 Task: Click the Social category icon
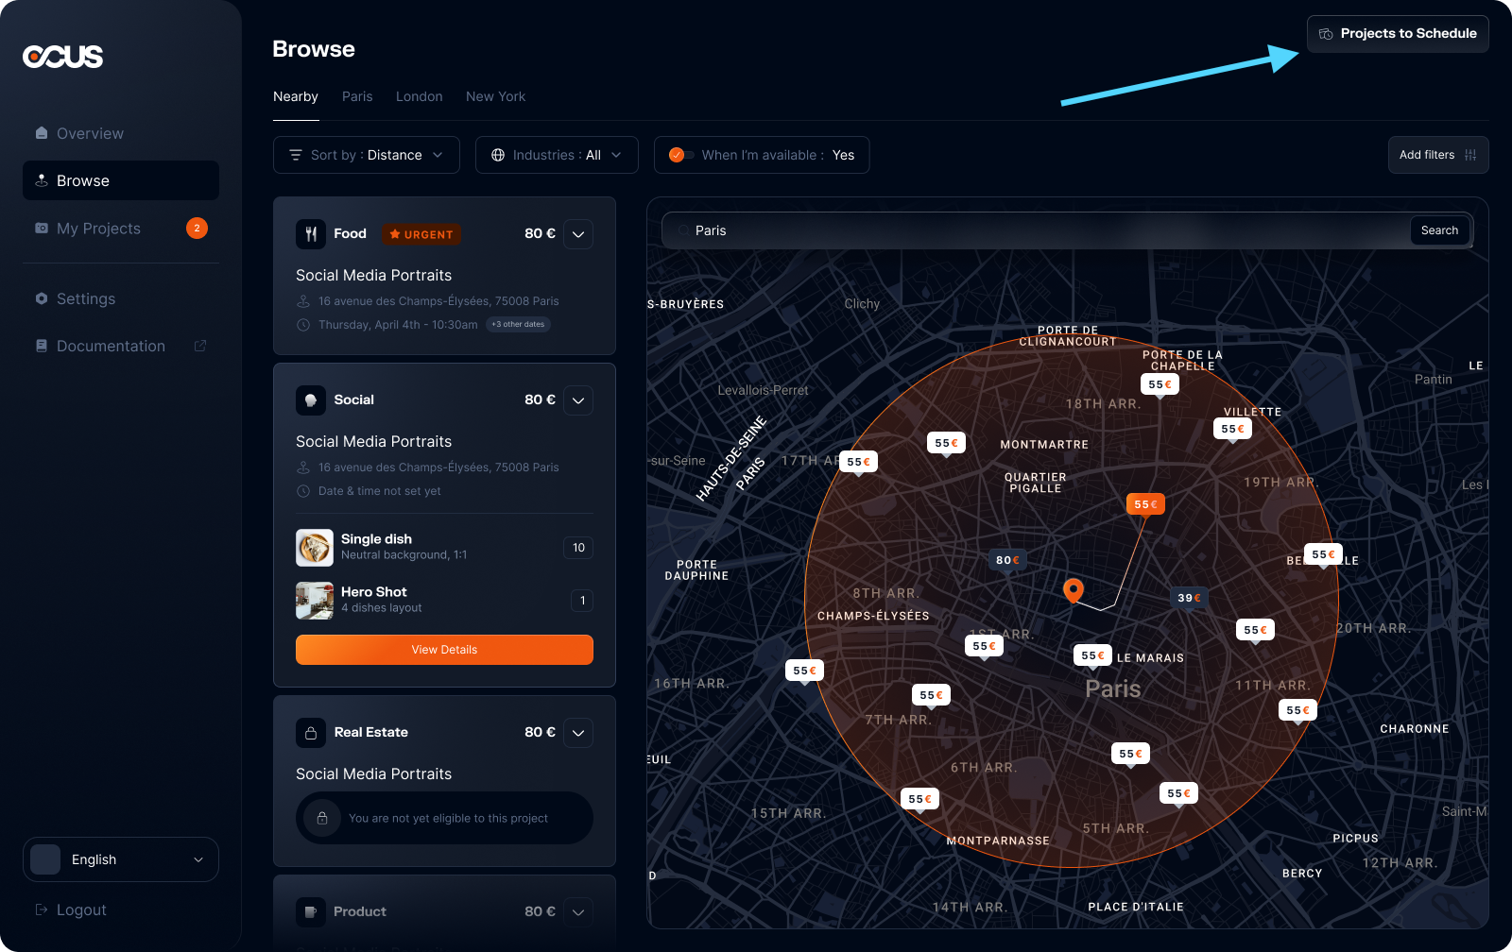tap(311, 400)
